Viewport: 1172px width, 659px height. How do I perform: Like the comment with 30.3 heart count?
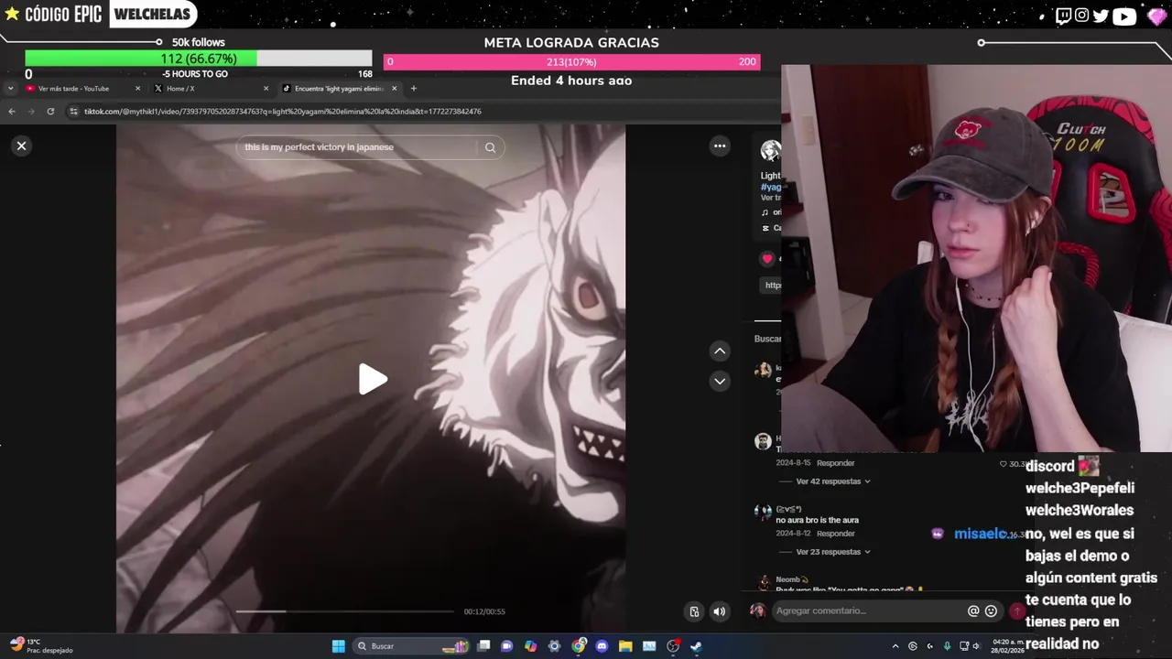(x=1004, y=464)
